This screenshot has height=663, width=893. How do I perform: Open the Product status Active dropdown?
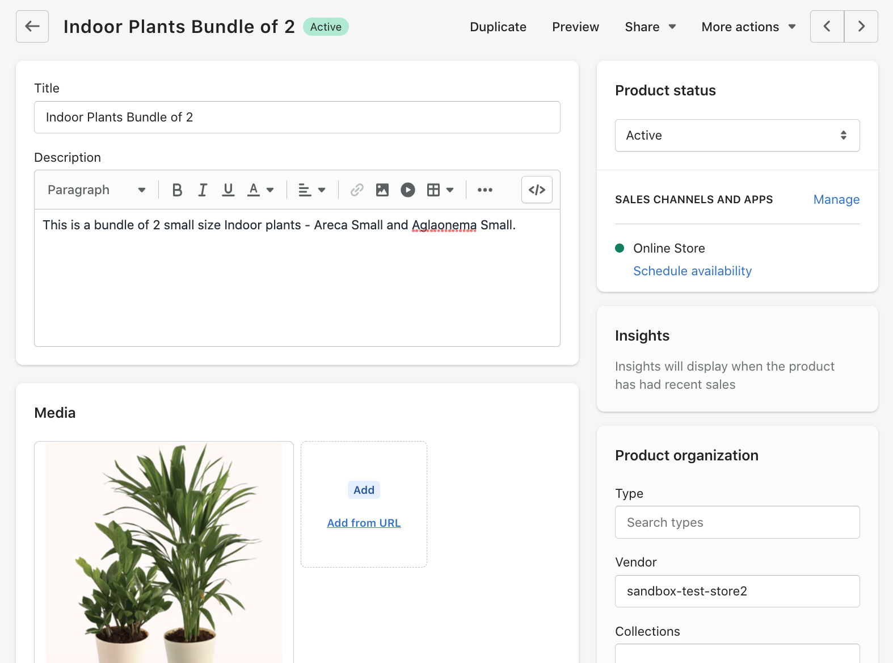(x=738, y=135)
